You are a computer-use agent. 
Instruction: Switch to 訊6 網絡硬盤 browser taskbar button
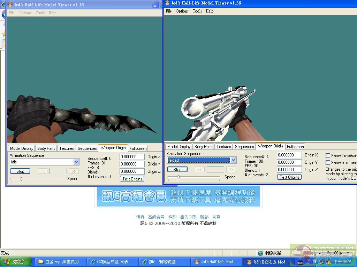click(x=165, y=262)
